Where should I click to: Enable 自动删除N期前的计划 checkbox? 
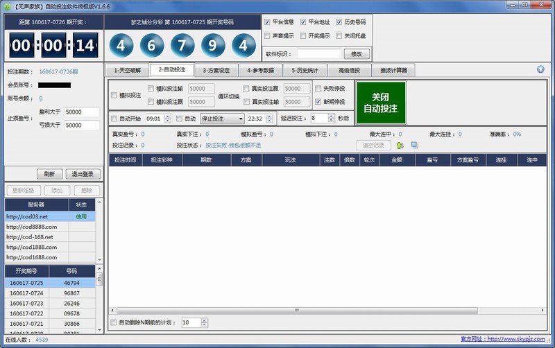point(115,322)
